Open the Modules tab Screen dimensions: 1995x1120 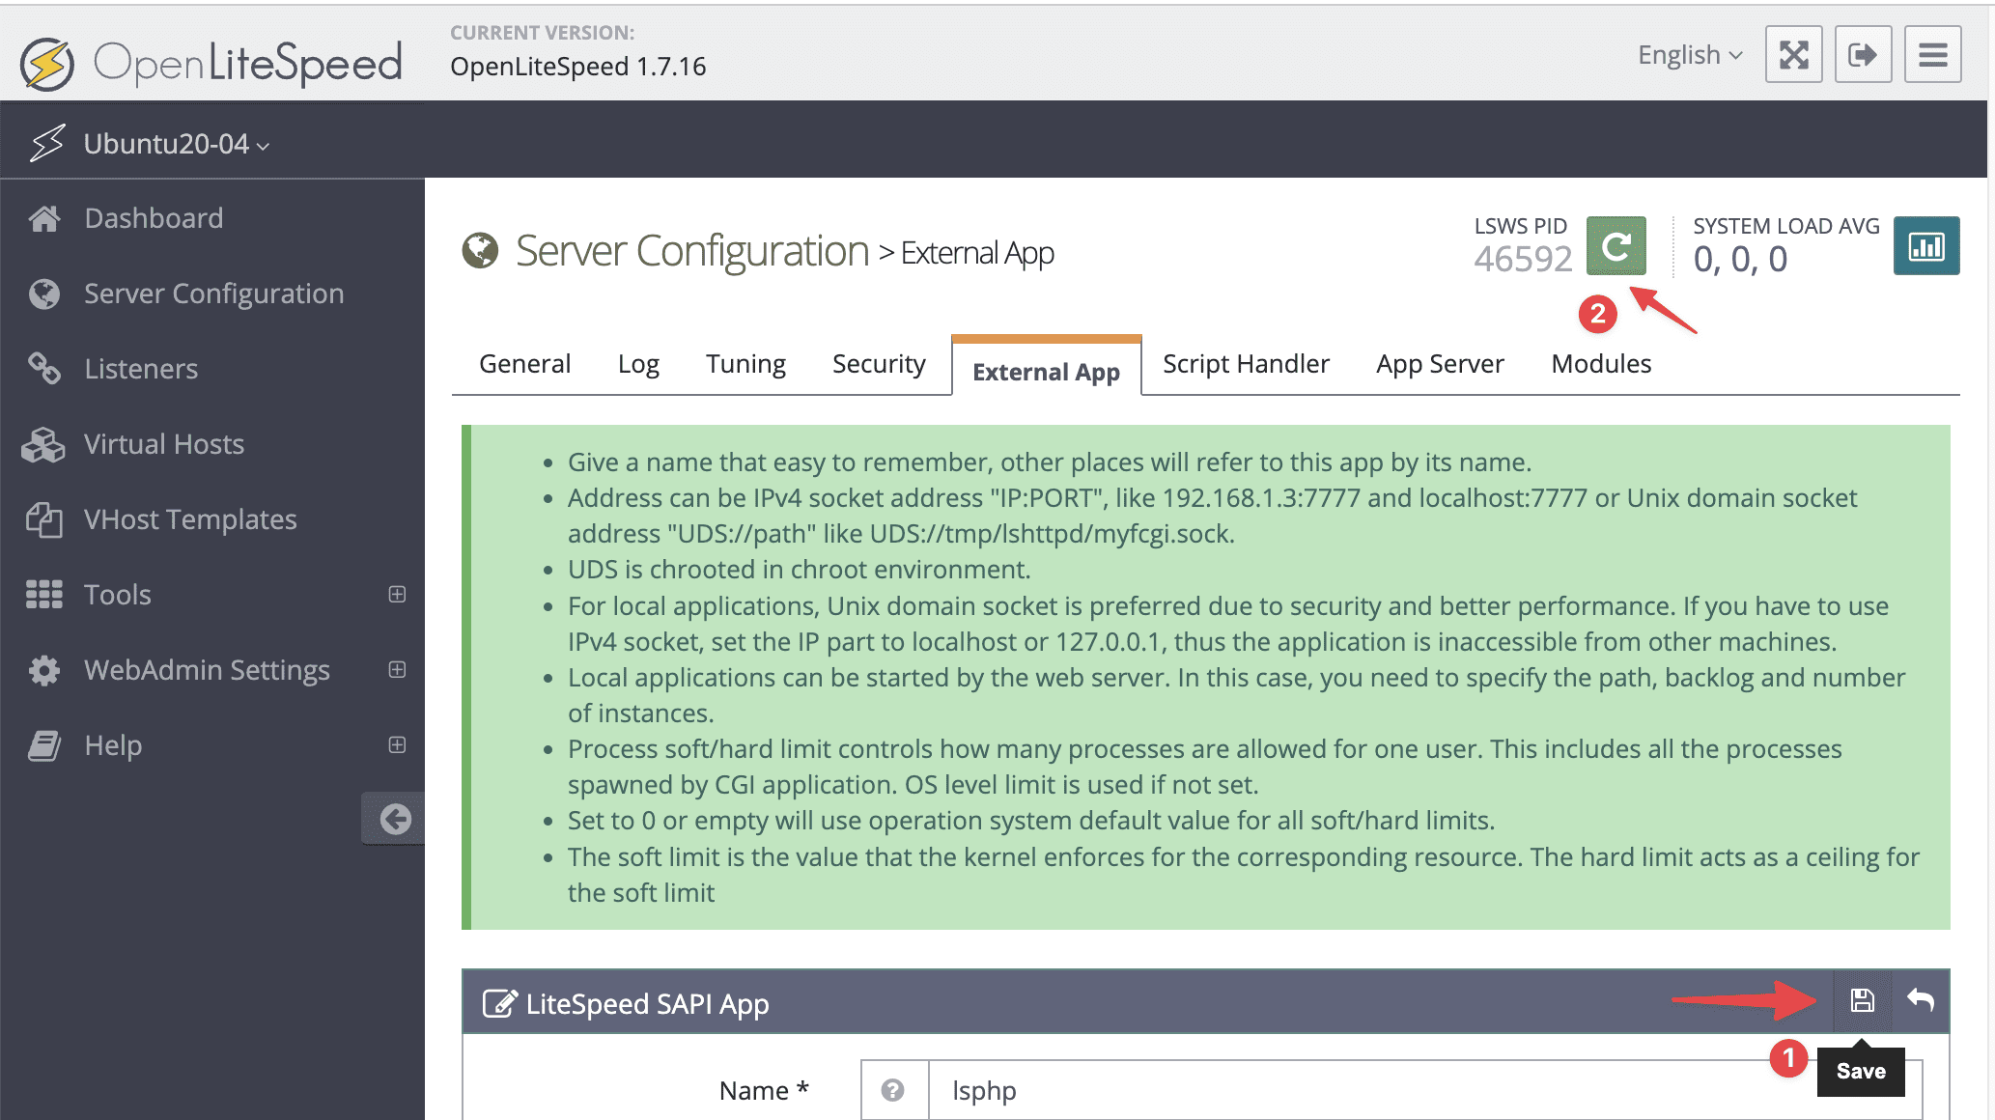[x=1601, y=364]
